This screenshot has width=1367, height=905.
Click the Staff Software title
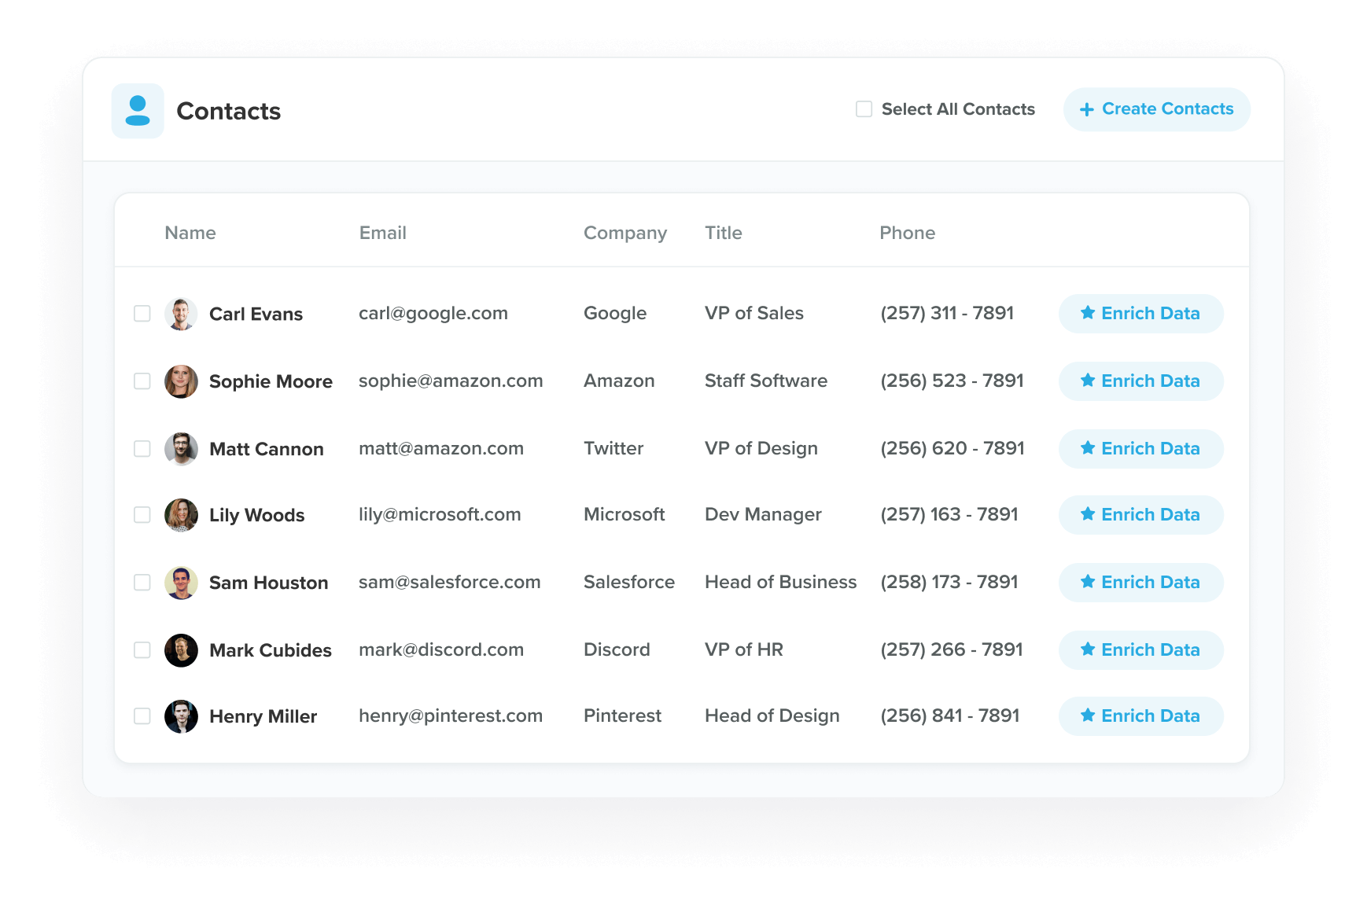[766, 381]
